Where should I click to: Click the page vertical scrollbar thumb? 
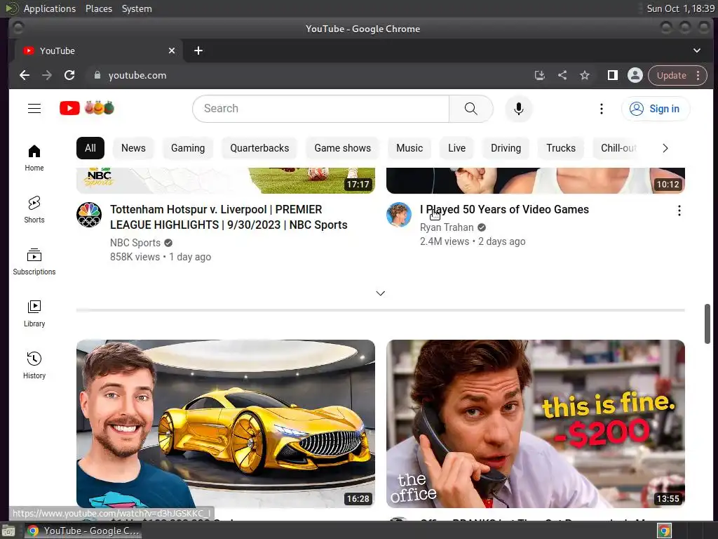[707, 323]
